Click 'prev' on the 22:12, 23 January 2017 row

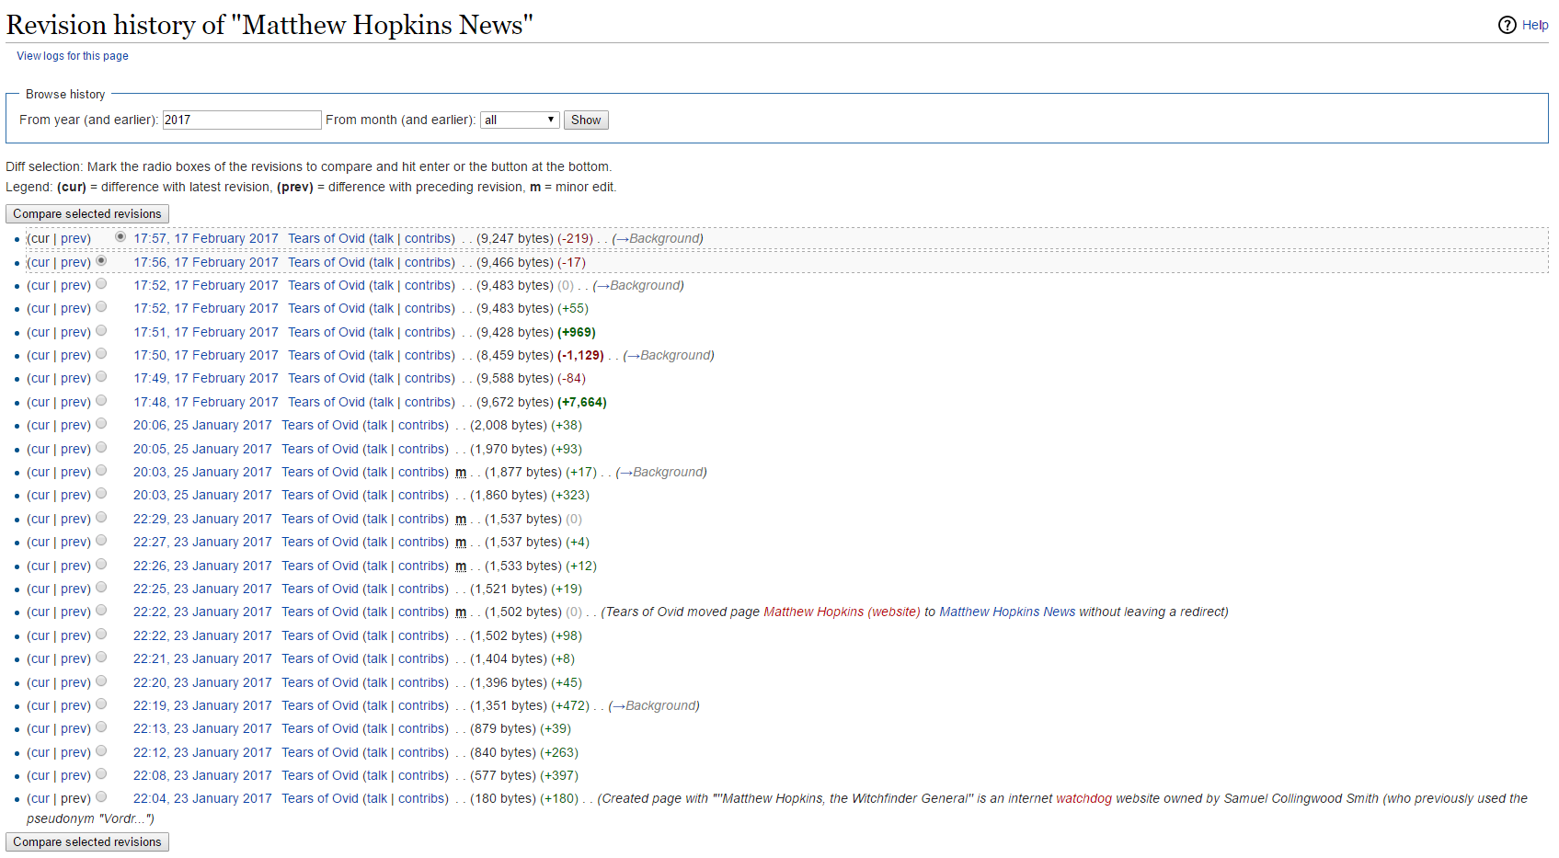pos(75,752)
